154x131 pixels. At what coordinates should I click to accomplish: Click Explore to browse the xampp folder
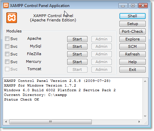click(132, 39)
